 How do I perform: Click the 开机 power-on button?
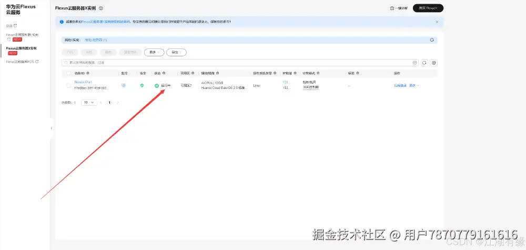[70, 52]
